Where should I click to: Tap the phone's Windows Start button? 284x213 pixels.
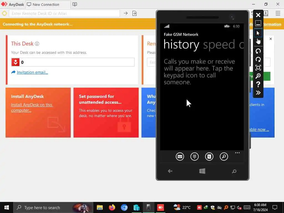tap(202, 171)
